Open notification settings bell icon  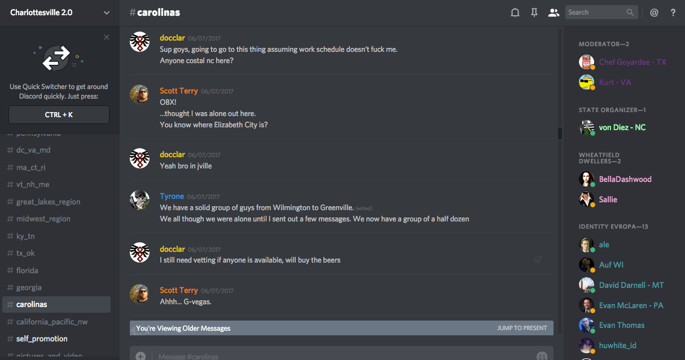(515, 12)
